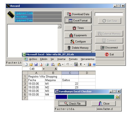
Task: Click the Close button in Excel Checker
Action: [x=103, y=103]
